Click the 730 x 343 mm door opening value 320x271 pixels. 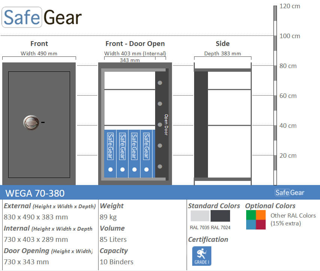26,262
